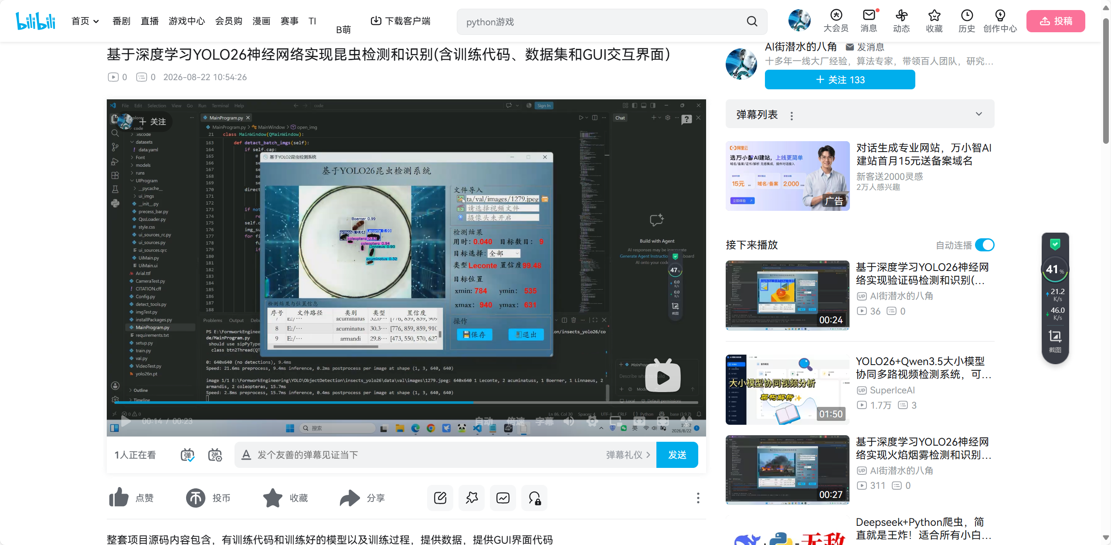
Task: Click the headset lock icon below the video
Action: [534, 498]
